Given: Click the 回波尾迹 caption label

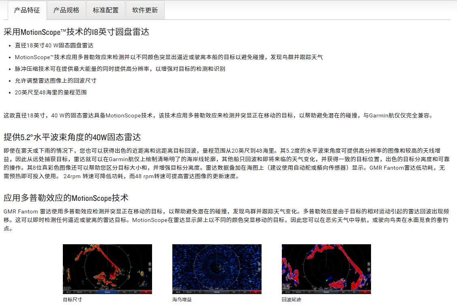Looking at the screenshot, I should (x=291, y=300).
